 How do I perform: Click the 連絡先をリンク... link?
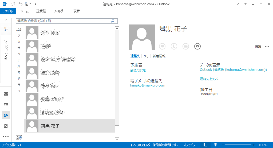point(211,79)
